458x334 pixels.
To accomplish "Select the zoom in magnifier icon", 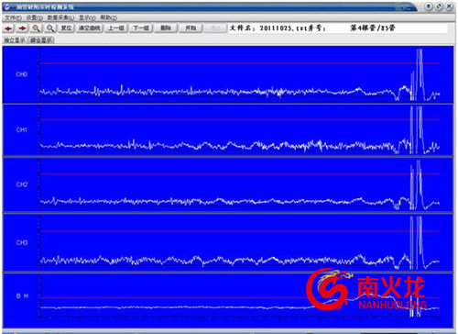I will [x=37, y=28].
